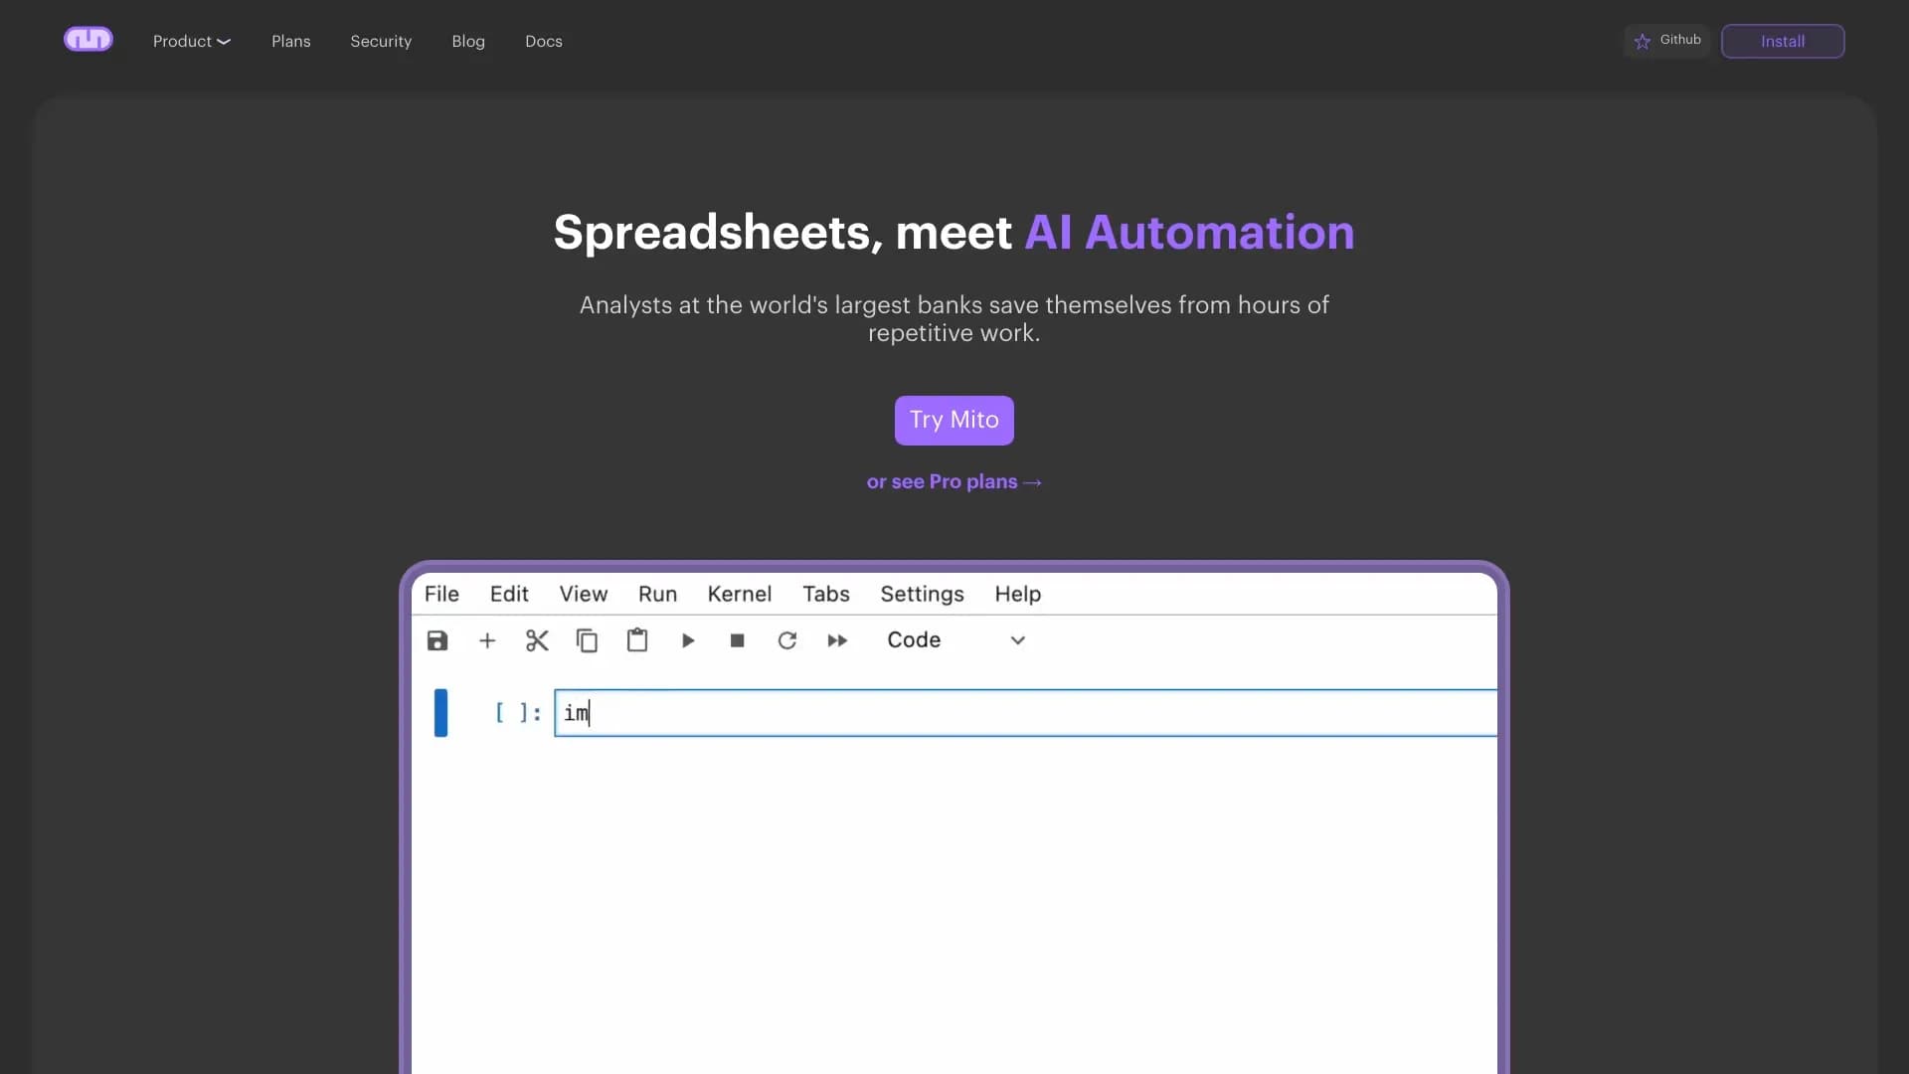The width and height of the screenshot is (1909, 1074).
Task: Open the Run menu in the notebook
Action: point(657,594)
